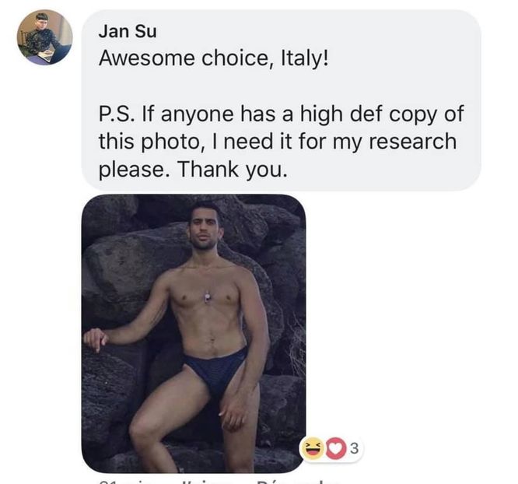Click the partially visible Répondre link
The width and height of the screenshot is (518, 484).
click(x=297, y=482)
